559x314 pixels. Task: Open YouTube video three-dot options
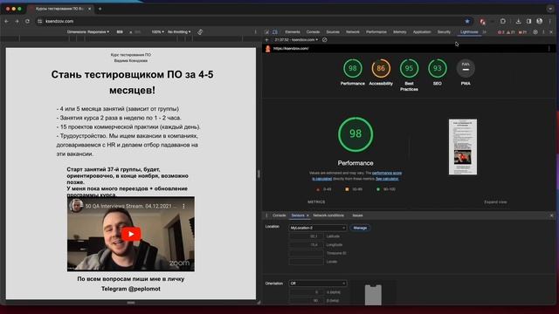(184, 206)
